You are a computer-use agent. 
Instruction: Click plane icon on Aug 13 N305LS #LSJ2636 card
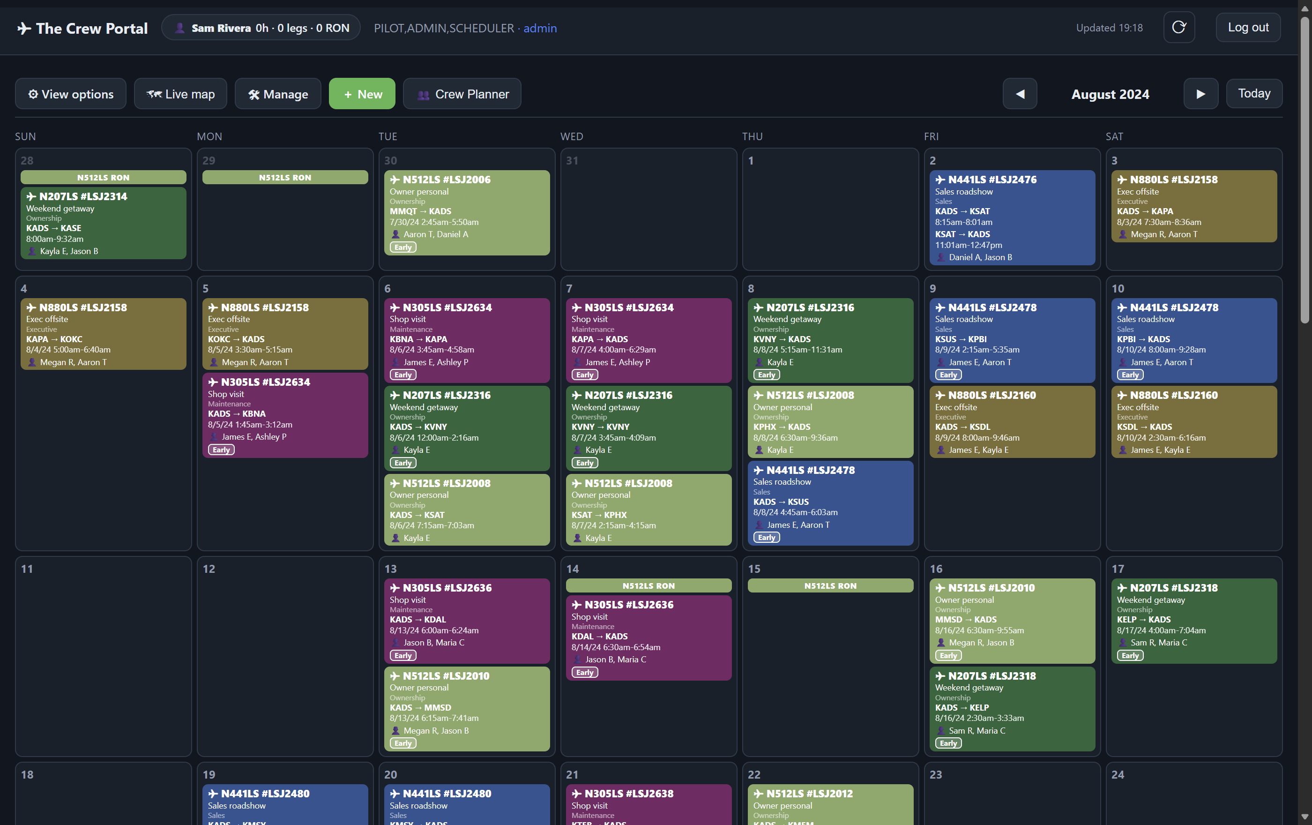395,587
